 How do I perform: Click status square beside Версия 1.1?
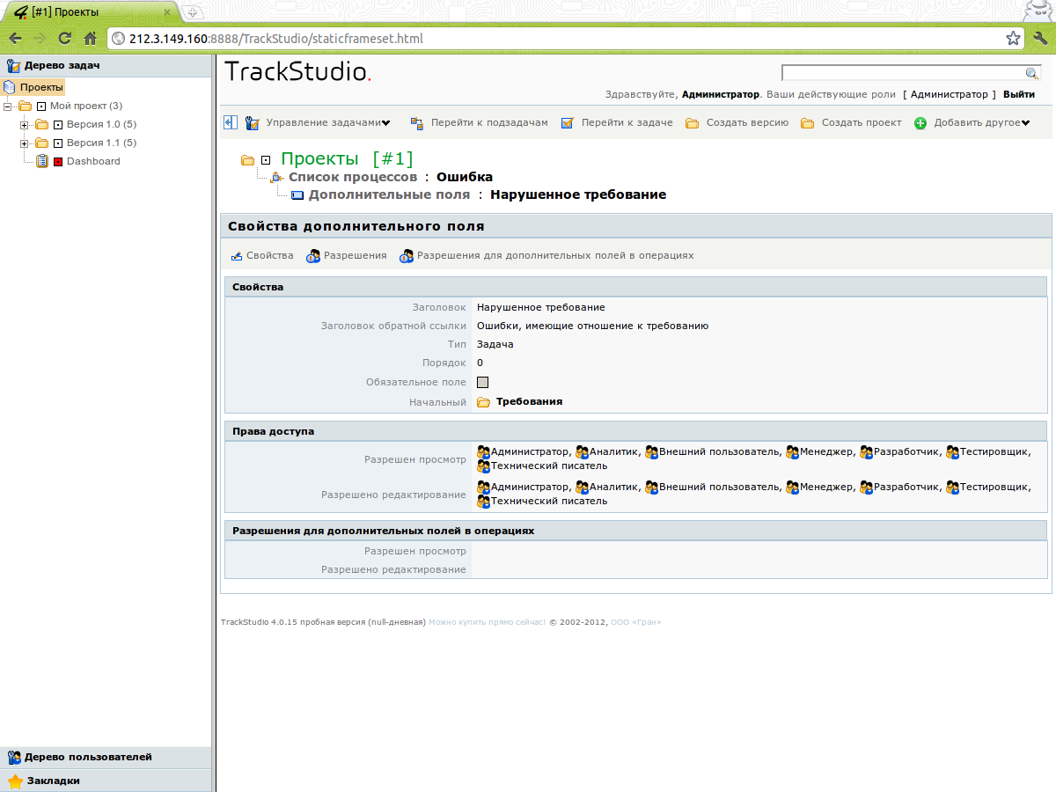coord(58,143)
